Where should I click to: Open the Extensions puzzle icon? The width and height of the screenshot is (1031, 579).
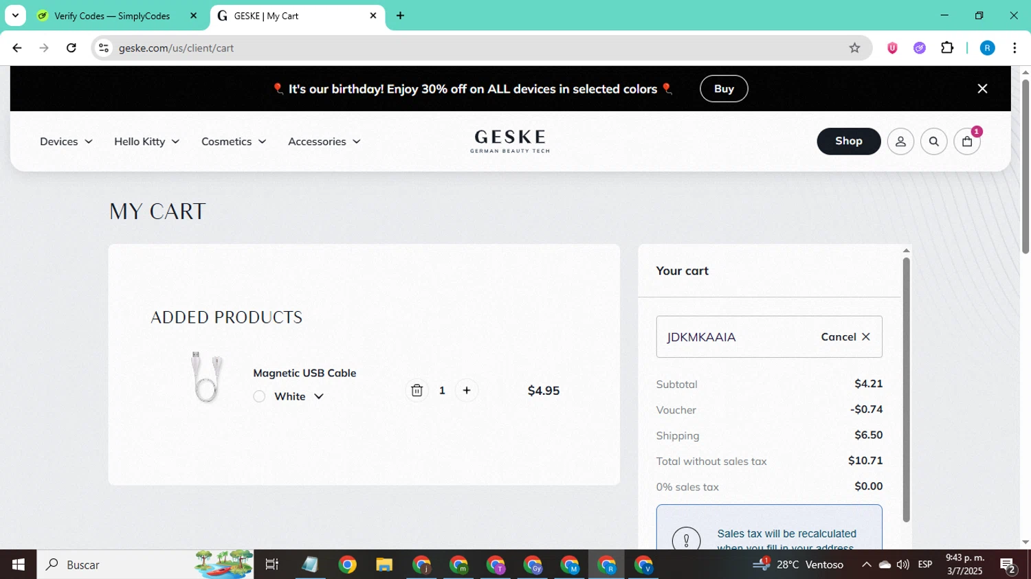coord(947,48)
